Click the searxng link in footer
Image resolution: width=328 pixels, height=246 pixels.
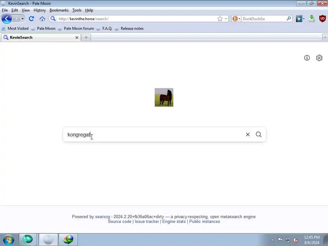[102, 217]
